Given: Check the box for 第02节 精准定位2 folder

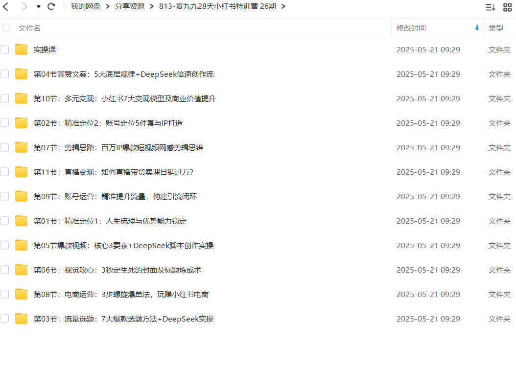Looking at the screenshot, I should (4, 123).
